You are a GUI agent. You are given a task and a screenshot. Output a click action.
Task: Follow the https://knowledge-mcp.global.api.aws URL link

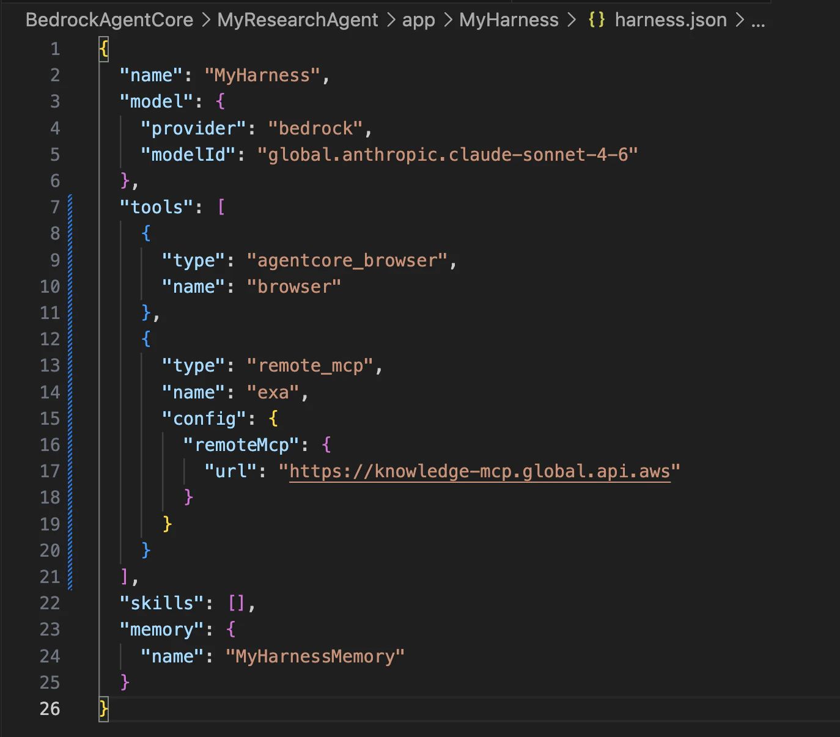[x=480, y=471]
